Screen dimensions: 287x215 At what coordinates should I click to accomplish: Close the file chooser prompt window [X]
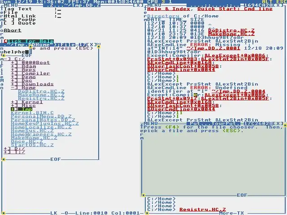coord(278,124)
